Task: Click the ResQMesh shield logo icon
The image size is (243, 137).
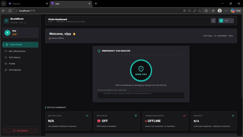Action: coord(6,21)
